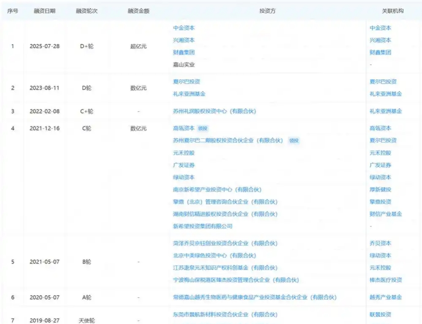Select the date 2021-12-16
This screenshot has width=422, height=324.
point(45,129)
